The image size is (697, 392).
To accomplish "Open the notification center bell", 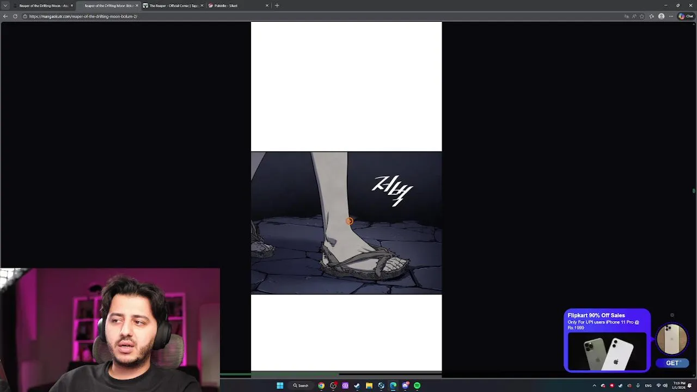I will click(689, 385).
